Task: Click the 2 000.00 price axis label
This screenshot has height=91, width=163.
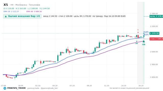Action: tap(154, 52)
